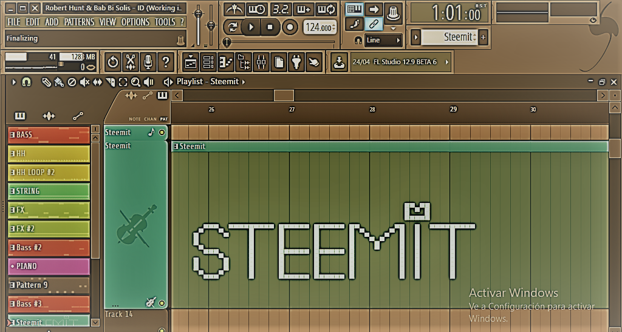
Task: Stop playback with the stop button
Action: [x=270, y=27]
